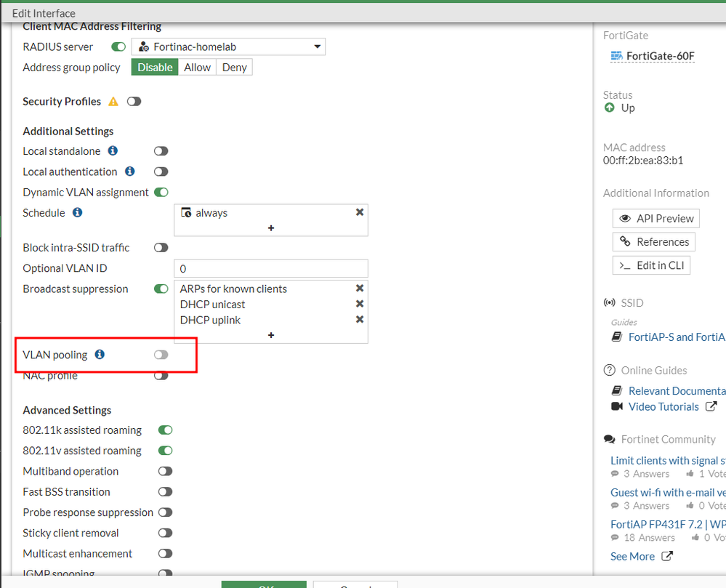Click the See More external icon
The height and width of the screenshot is (588, 726).
point(666,555)
